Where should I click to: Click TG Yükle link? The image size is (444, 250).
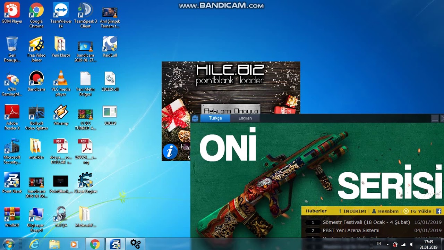coord(418,211)
